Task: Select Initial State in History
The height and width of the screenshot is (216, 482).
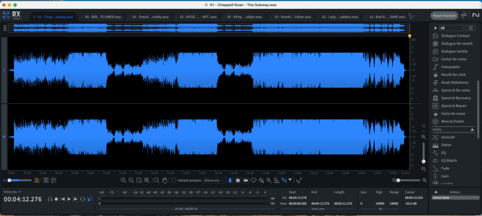Action: pos(456,198)
